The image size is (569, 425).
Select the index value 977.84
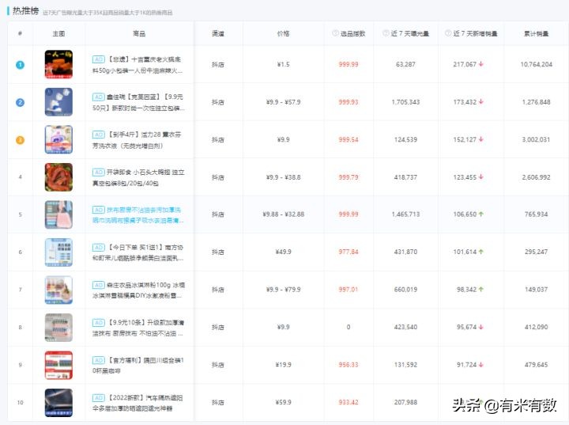click(x=349, y=252)
